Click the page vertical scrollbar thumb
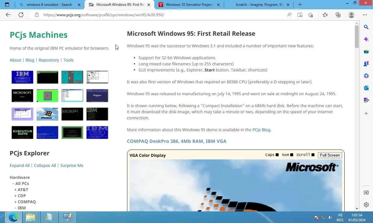373x223 pixels. tap(357, 36)
